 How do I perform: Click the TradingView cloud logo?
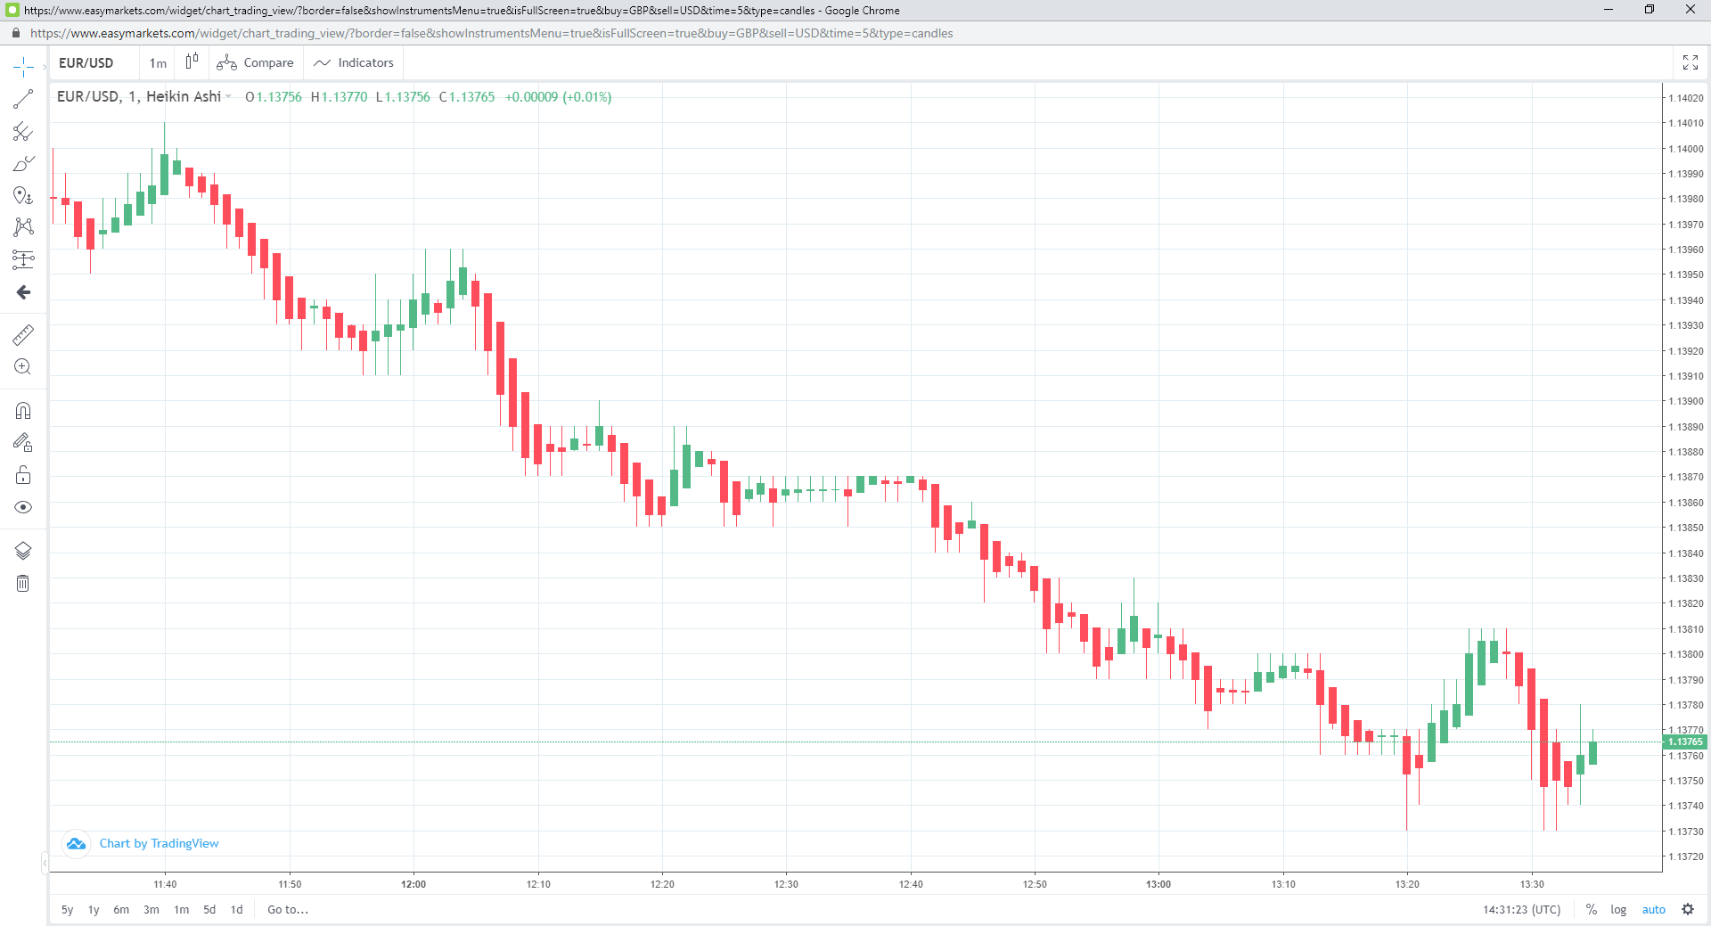click(x=77, y=844)
